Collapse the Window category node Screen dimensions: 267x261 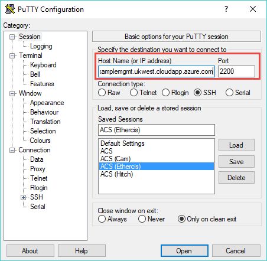pyautogui.click(x=12, y=93)
